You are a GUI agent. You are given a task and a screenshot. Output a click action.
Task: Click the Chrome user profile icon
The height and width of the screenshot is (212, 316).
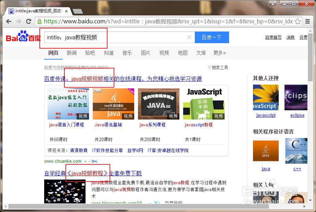(x=273, y=3)
